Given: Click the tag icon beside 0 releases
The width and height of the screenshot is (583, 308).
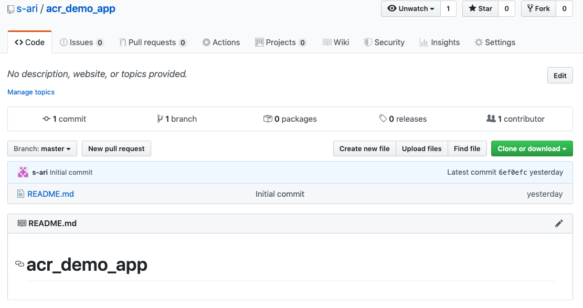Looking at the screenshot, I should point(383,119).
